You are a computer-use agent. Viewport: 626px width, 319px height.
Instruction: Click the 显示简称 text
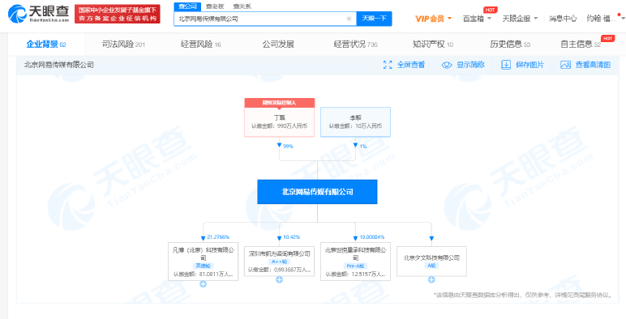coord(470,65)
